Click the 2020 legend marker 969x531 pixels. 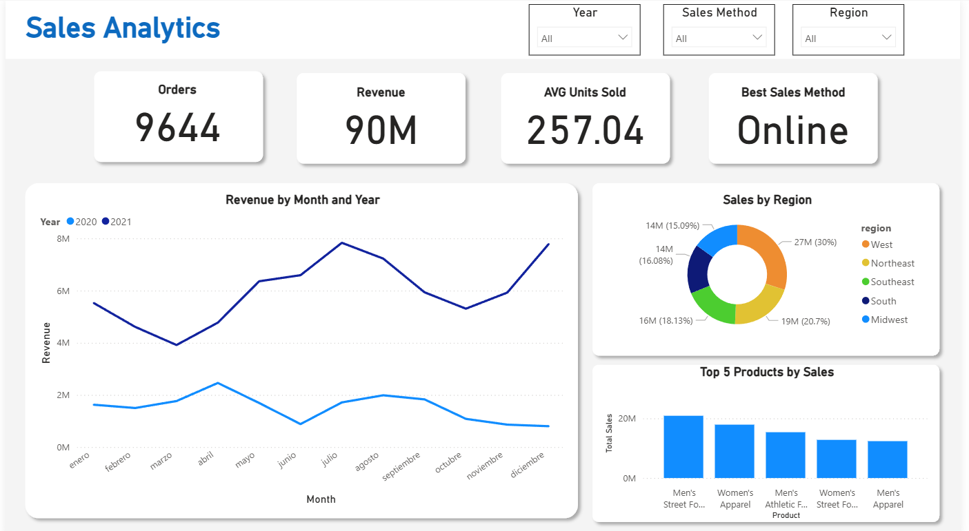tap(70, 222)
